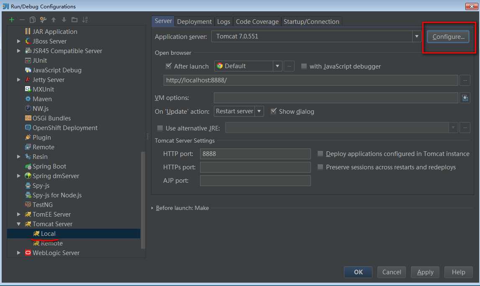480x286 pixels.
Task: Click the configuration tree vertical scrollbar
Action: click(x=143, y=200)
